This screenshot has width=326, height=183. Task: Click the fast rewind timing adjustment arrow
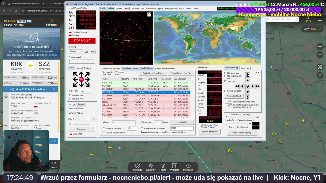(237, 86)
